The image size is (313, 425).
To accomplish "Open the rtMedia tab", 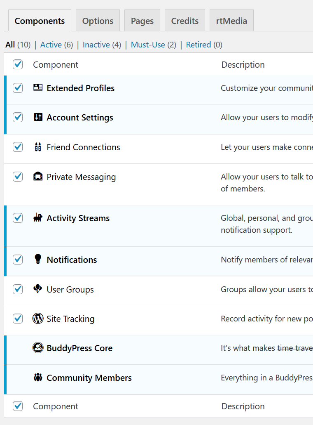I will (231, 21).
